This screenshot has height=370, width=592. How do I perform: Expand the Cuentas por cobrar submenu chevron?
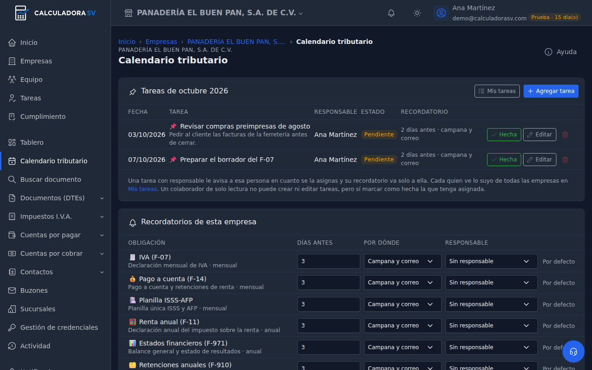(102, 254)
